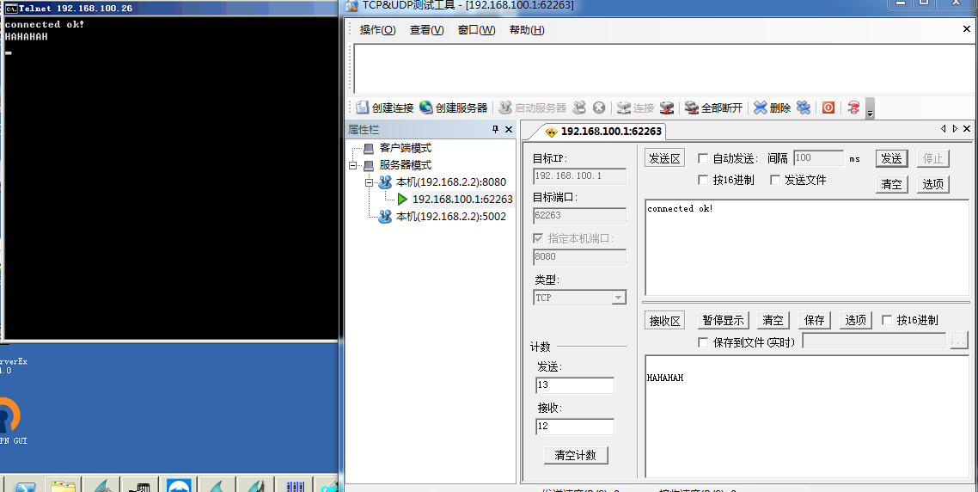Collapse the 本机(192.168.2.2):8080 node
Screen dimensions: 978x492
tap(369, 182)
